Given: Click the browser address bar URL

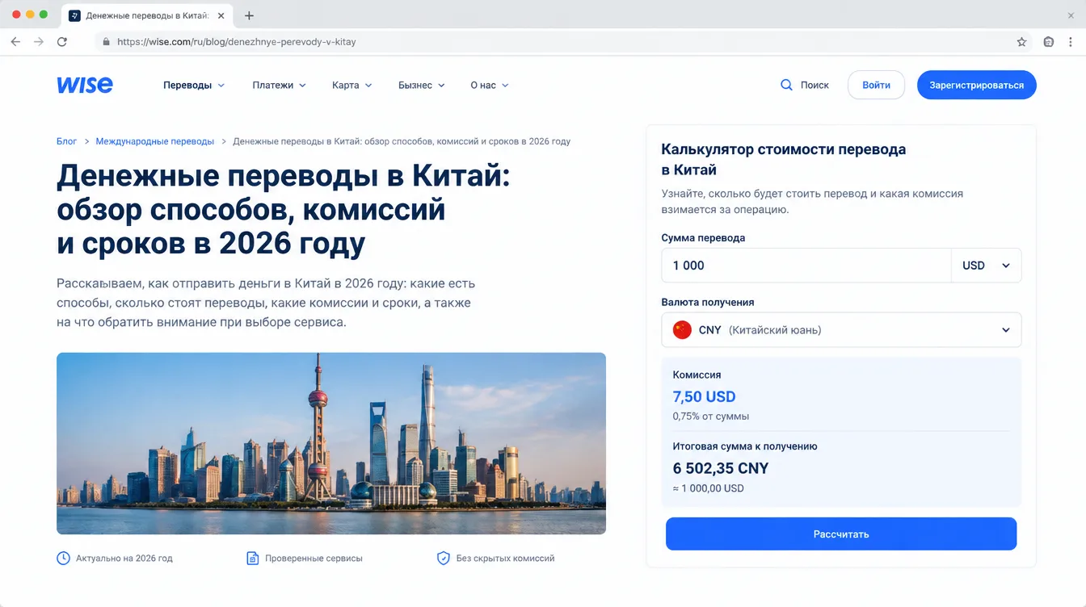Looking at the screenshot, I should click(x=236, y=41).
